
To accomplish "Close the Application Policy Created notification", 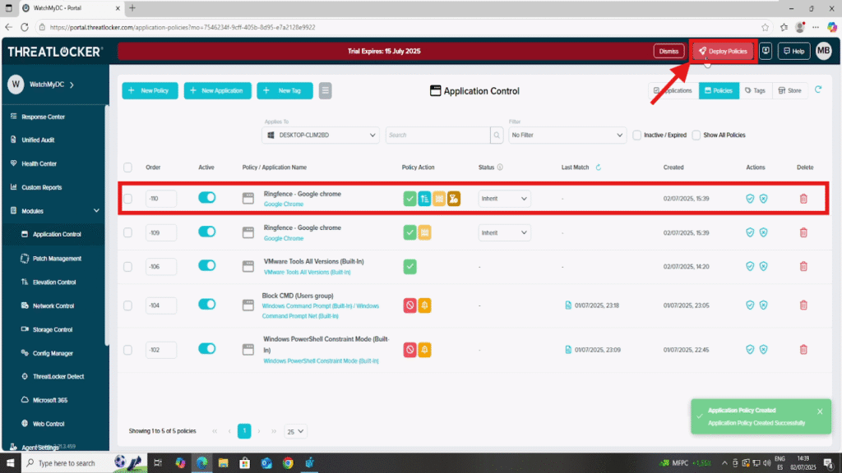I will coord(820,411).
